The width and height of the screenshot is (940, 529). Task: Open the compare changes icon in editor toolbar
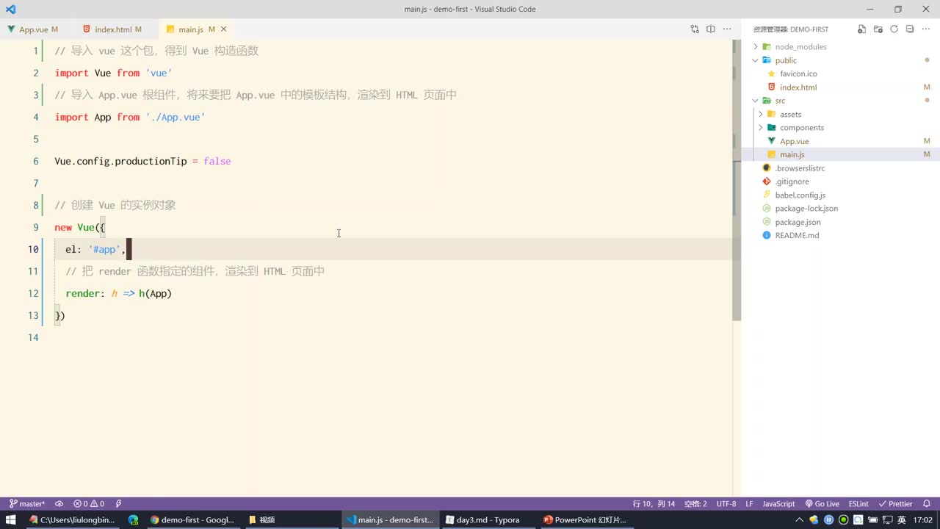[x=695, y=29]
